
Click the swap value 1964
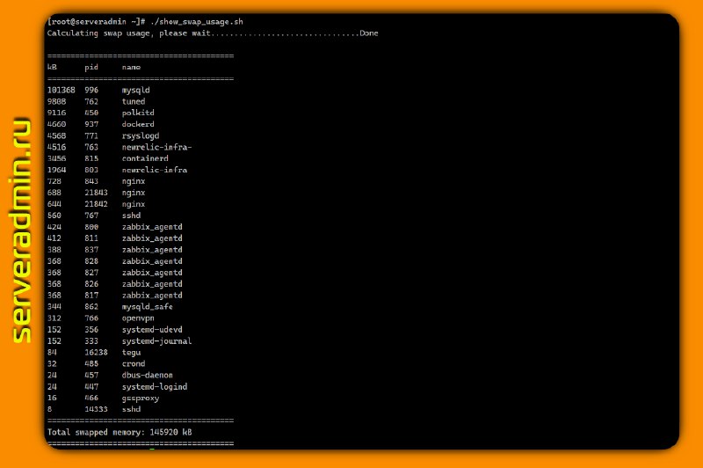coord(56,170)
